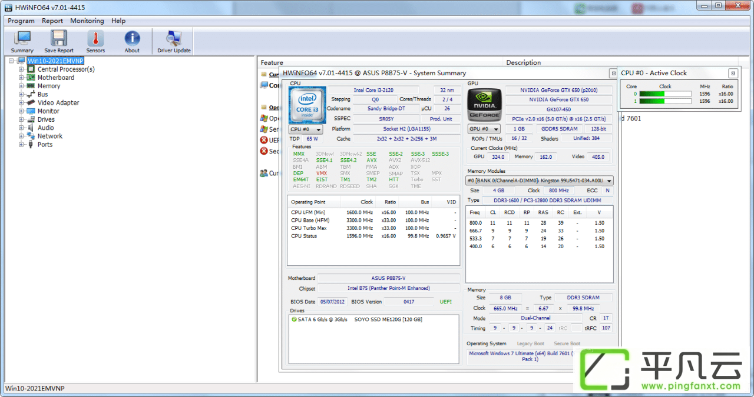Select the Legacy Boot label
Viewport: 754px width, 397px height.
click(x=531, y=343)
